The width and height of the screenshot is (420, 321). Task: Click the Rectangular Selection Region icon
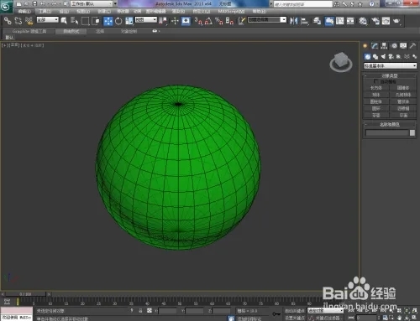point(85,21)
